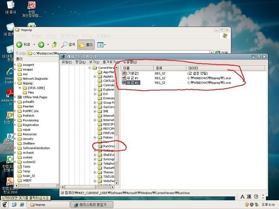This screenshot has height=209, width=279.
Task: Expand the Themes registry key
Action: (x=95, y=172)
